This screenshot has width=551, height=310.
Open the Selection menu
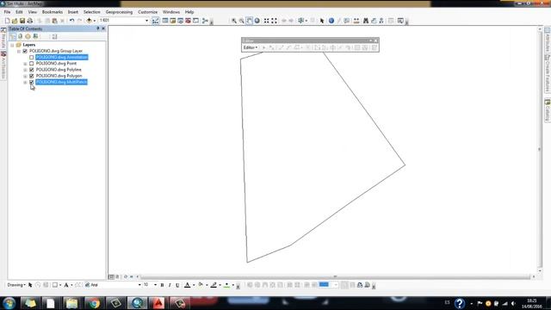pyautogui.click(x=92, y=12)
